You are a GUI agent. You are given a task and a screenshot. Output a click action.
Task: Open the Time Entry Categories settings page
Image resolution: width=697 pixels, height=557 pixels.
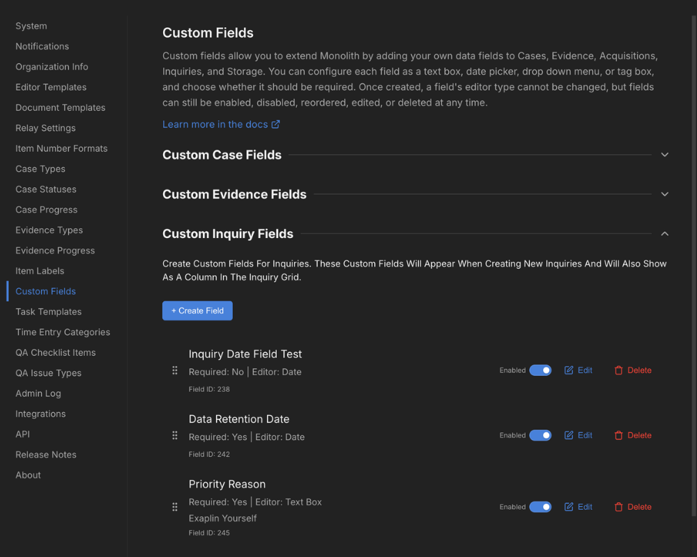coord(63,332)
